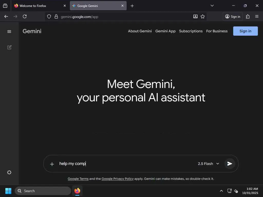Open the Firefox application menu

coord(257,16)
